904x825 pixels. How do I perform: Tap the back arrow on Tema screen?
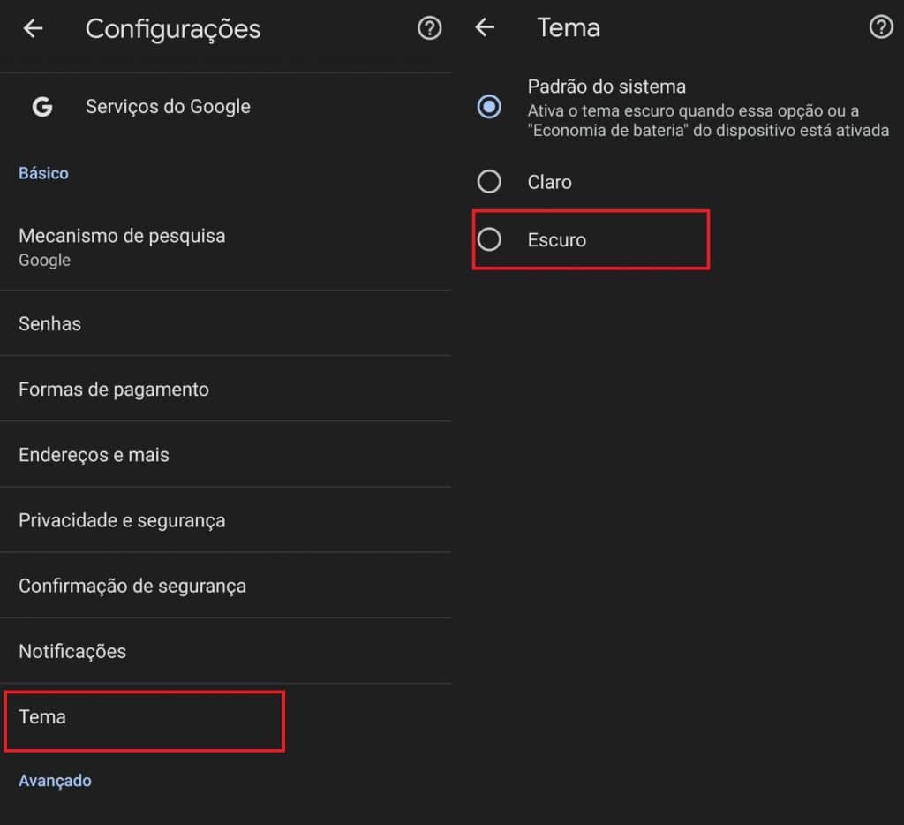tap(485, 26)
